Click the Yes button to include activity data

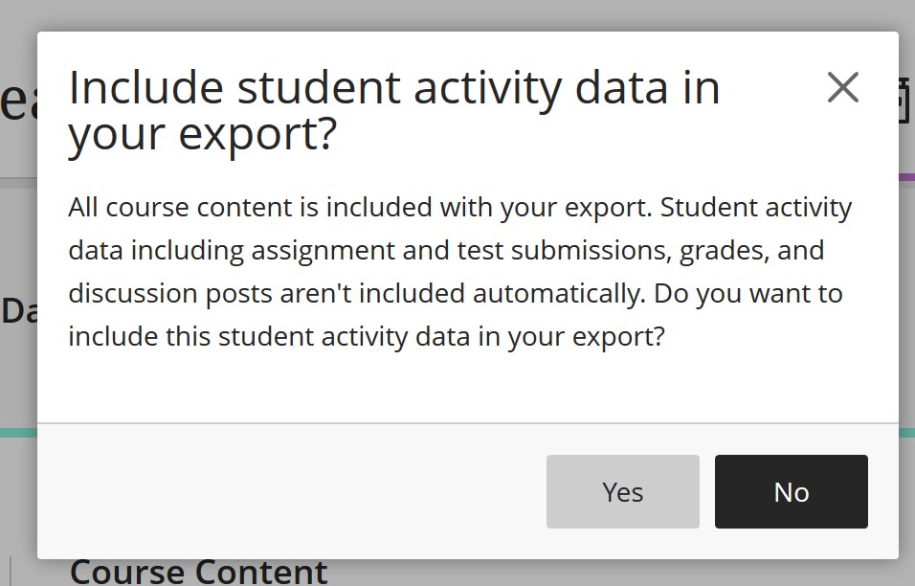coord(622,491)
